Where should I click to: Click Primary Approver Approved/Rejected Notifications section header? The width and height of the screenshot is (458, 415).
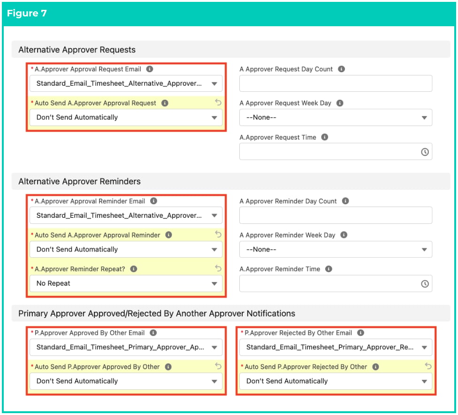[231, 313]
